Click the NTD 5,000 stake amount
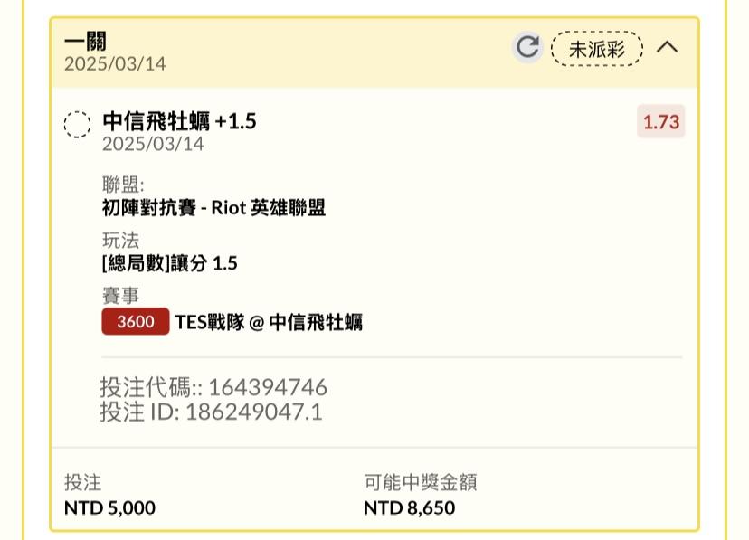 click(x=109, y=507)
